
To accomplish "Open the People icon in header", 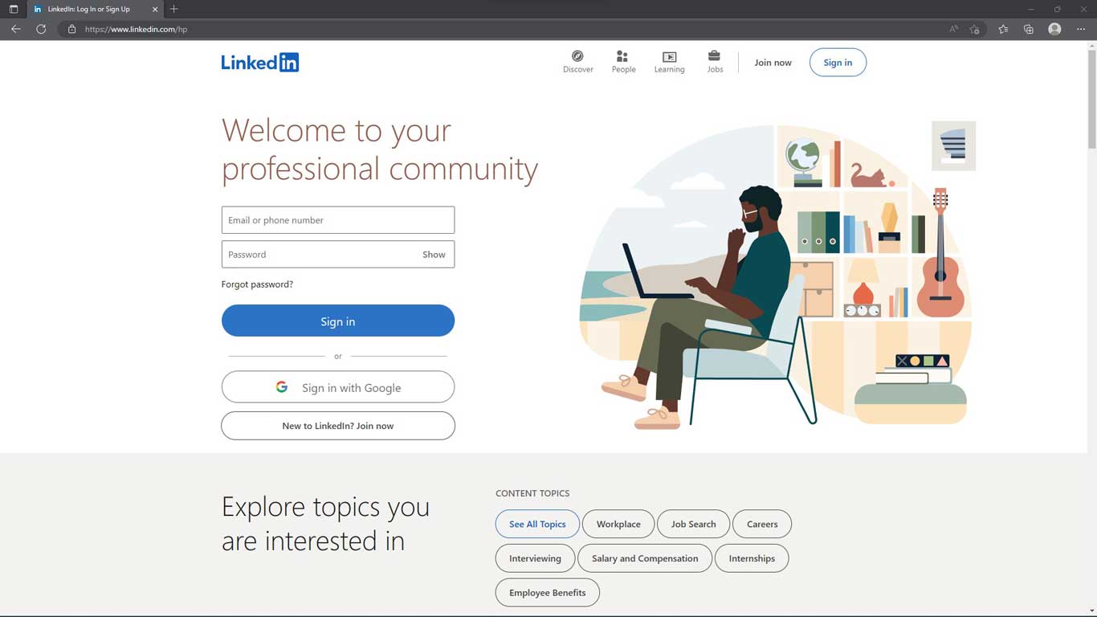I will click(x=622, y=56).
